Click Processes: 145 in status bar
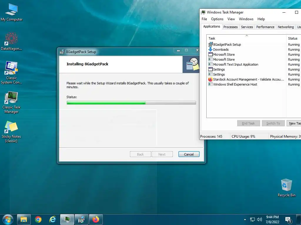Image resolution: width=301 pixels, height=225 pixels. click(211, 137)
